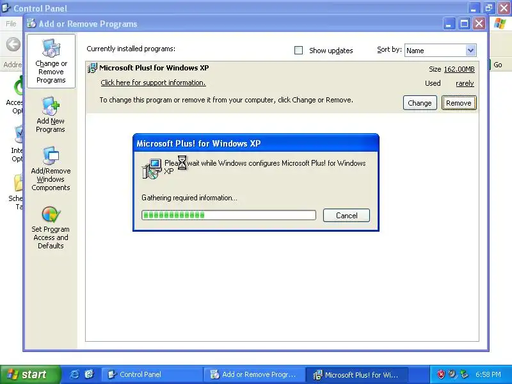
Task: Click the second Quick Launch icon
Action: pos(89,374)
